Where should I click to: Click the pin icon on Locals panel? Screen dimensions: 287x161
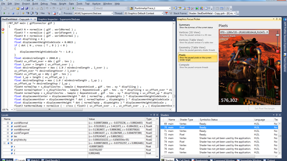[154, 115]
